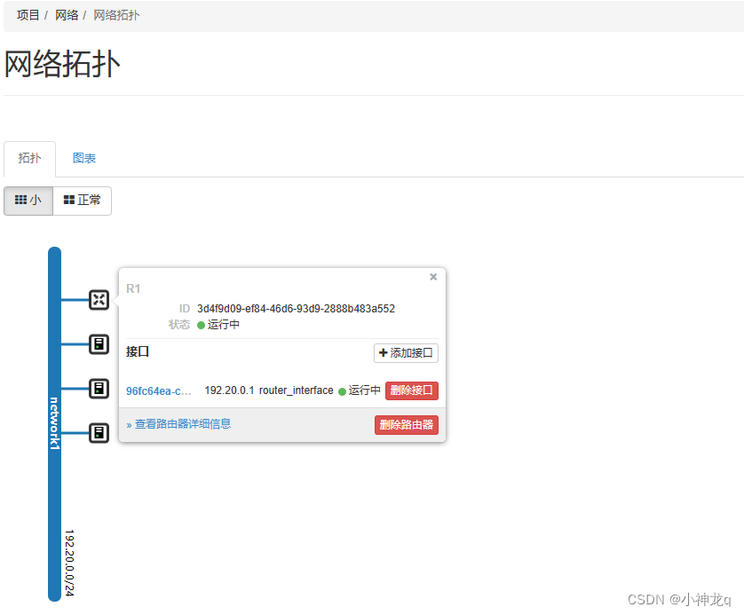Click the icon inside the 正常 view button

(x=67, y=200)
